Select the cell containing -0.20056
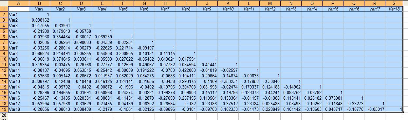 tap(39, 109)
